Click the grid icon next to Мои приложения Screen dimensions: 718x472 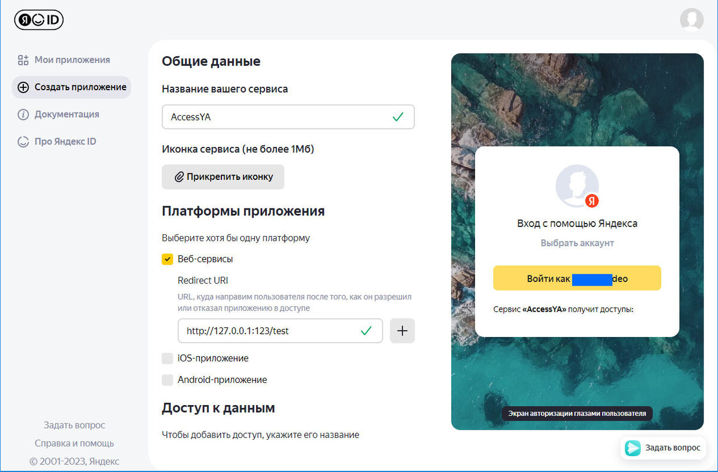pos(23,60)
